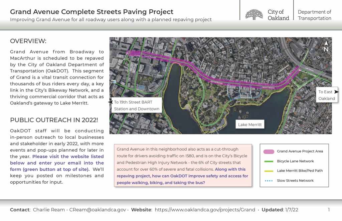Click the north arrow compass on the map
342x221 pixels.
(x=326, y=47)
